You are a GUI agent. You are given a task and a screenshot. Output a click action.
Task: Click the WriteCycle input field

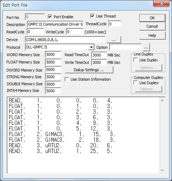[x=74, y=32]
